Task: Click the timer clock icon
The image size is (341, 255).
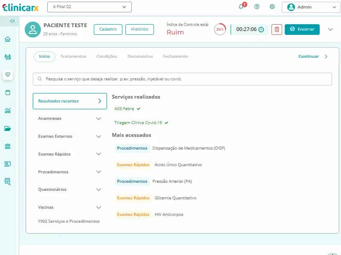Action: click(261, 29)
